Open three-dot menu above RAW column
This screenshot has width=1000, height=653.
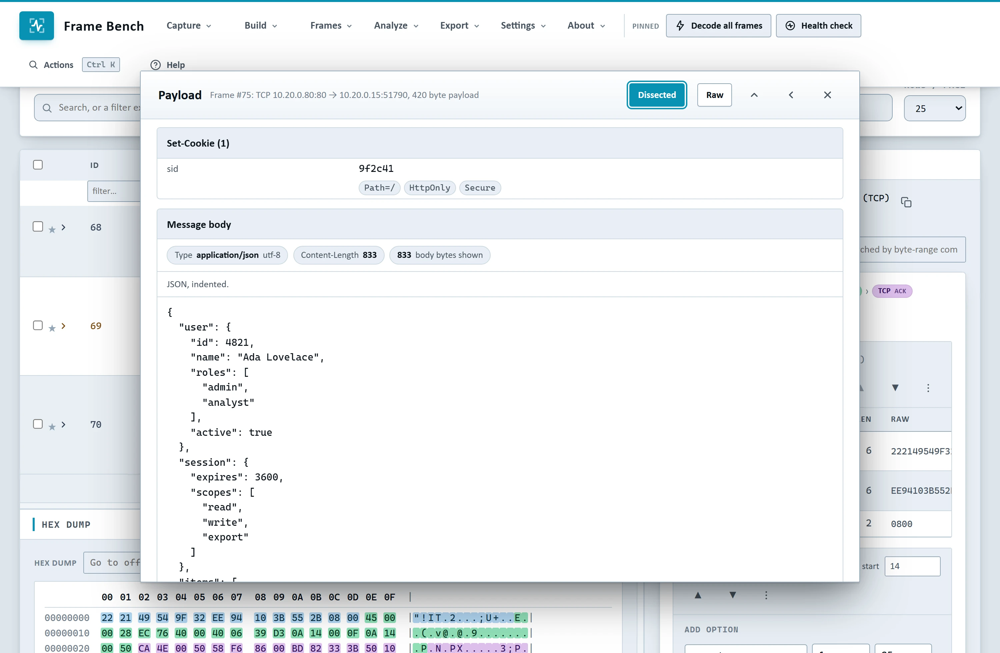point(928,387)
